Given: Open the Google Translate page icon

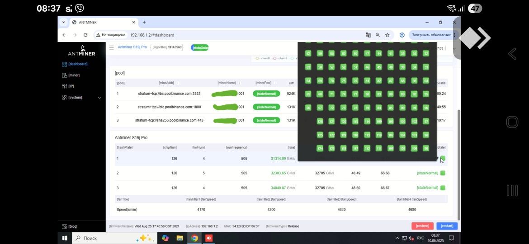Looking at the screenshot, I should pos(368,35).
